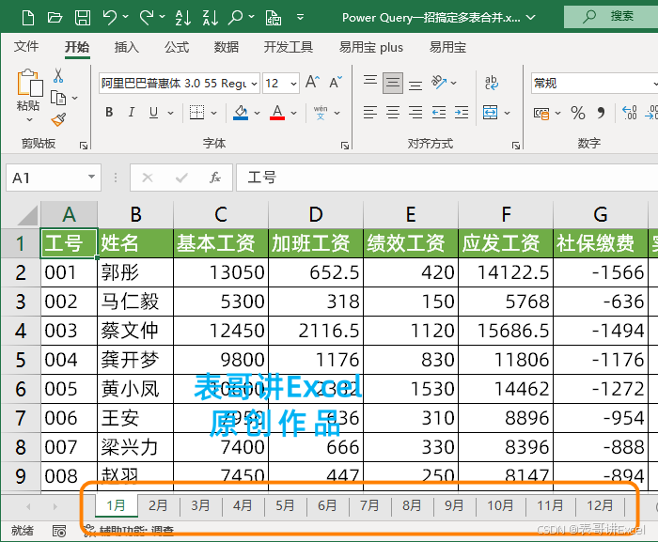Toggle wrap text

tap(492, 83)
